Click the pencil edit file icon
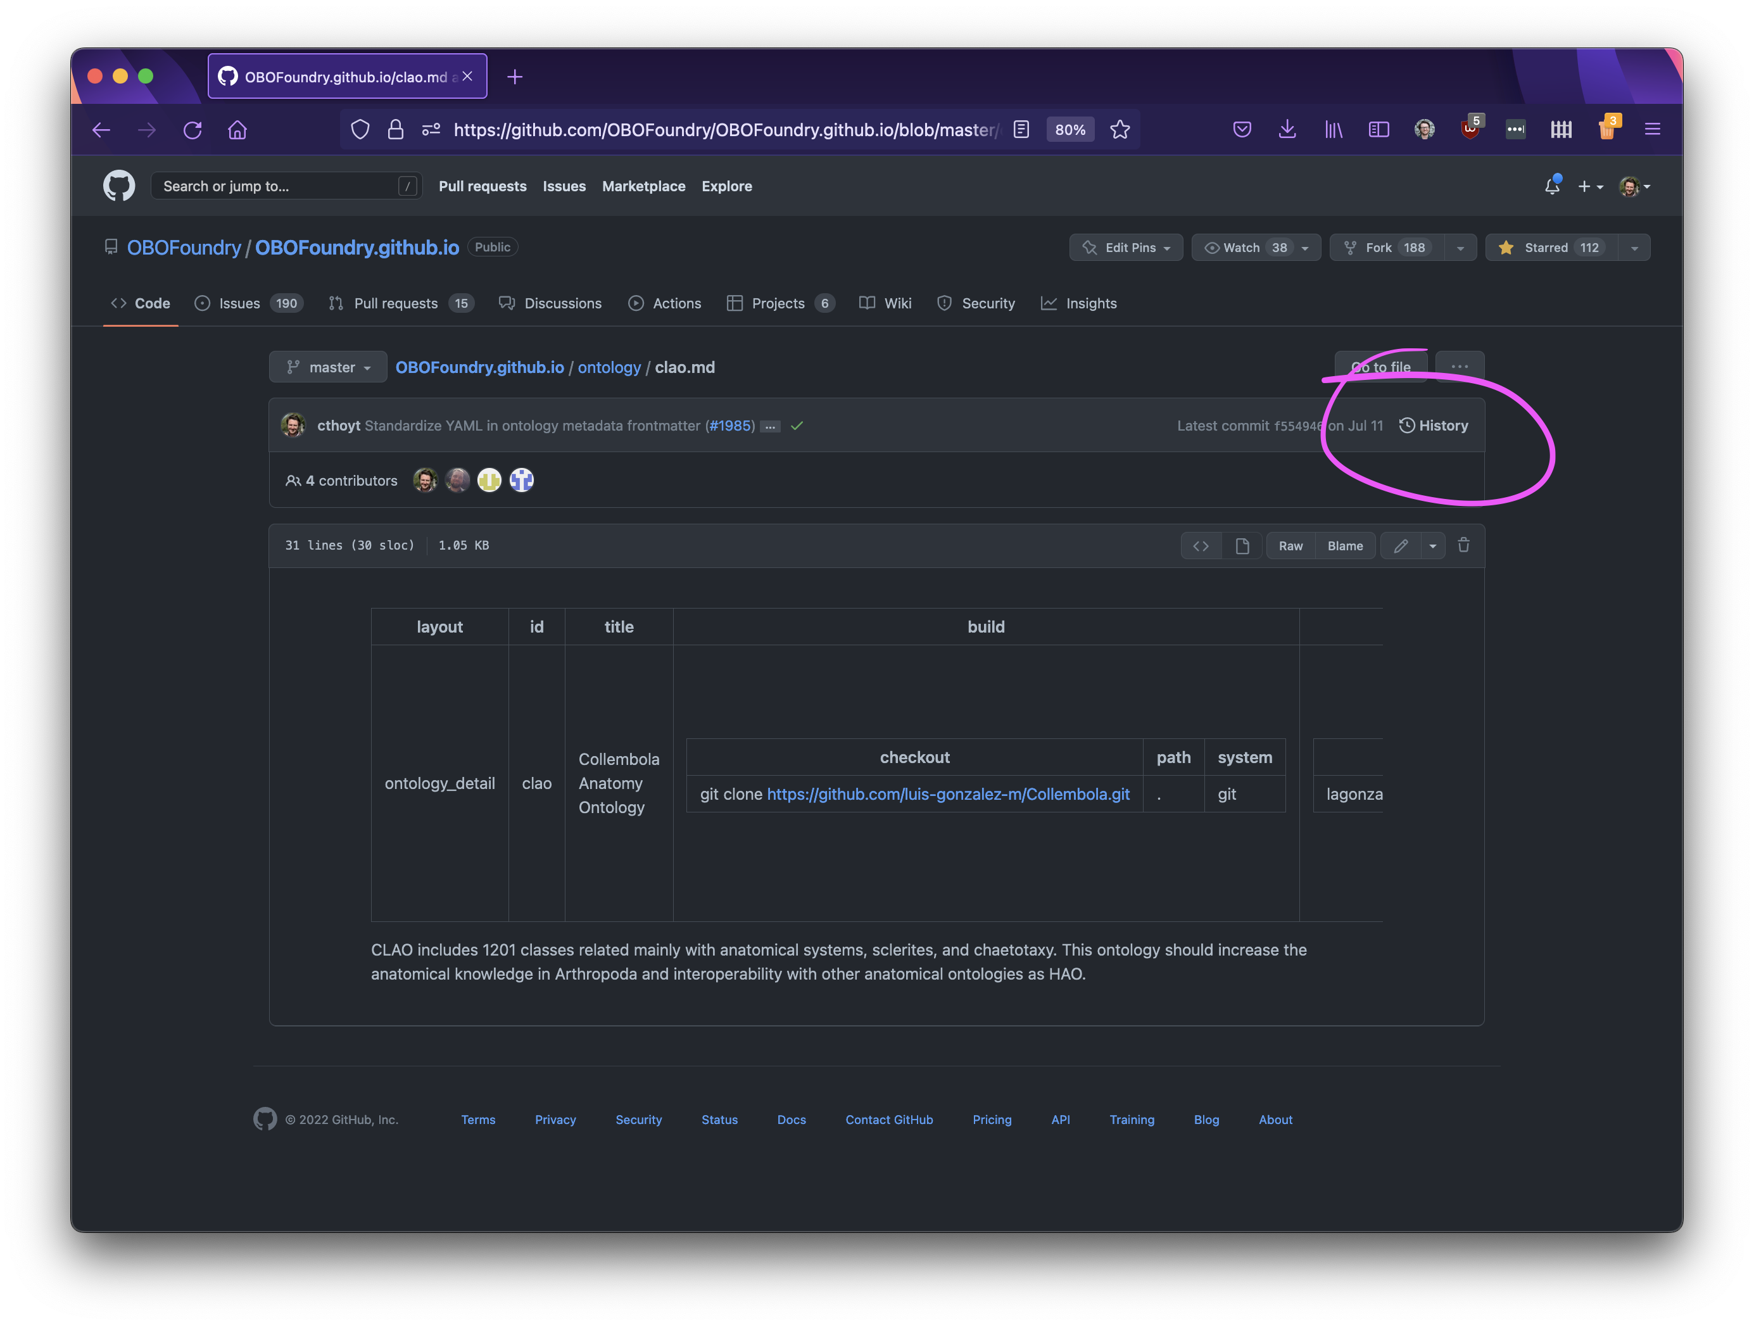The height and width of the screenshot is (1326, 1754). (1401, 546)
